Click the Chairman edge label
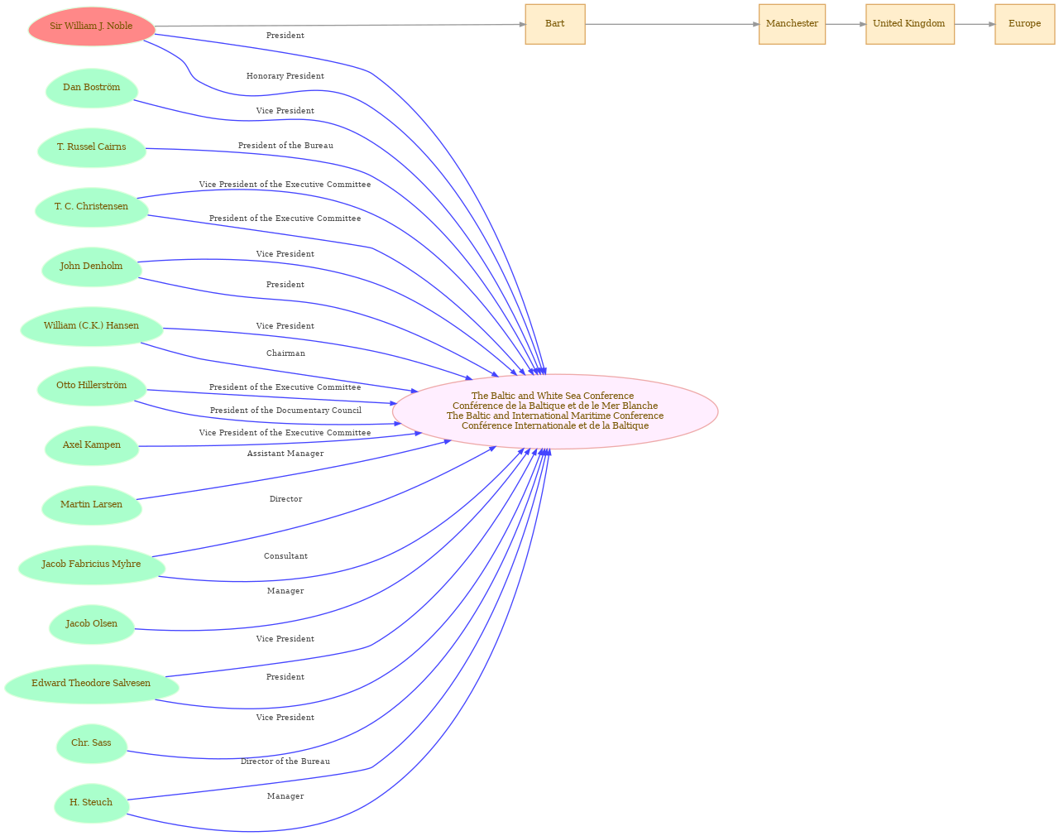1059x836 pixels. click(x=285, y=353)
